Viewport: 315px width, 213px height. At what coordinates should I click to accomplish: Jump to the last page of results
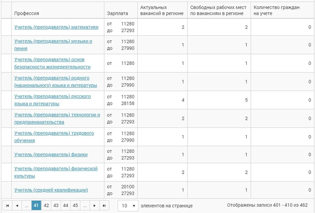[104, 206]
